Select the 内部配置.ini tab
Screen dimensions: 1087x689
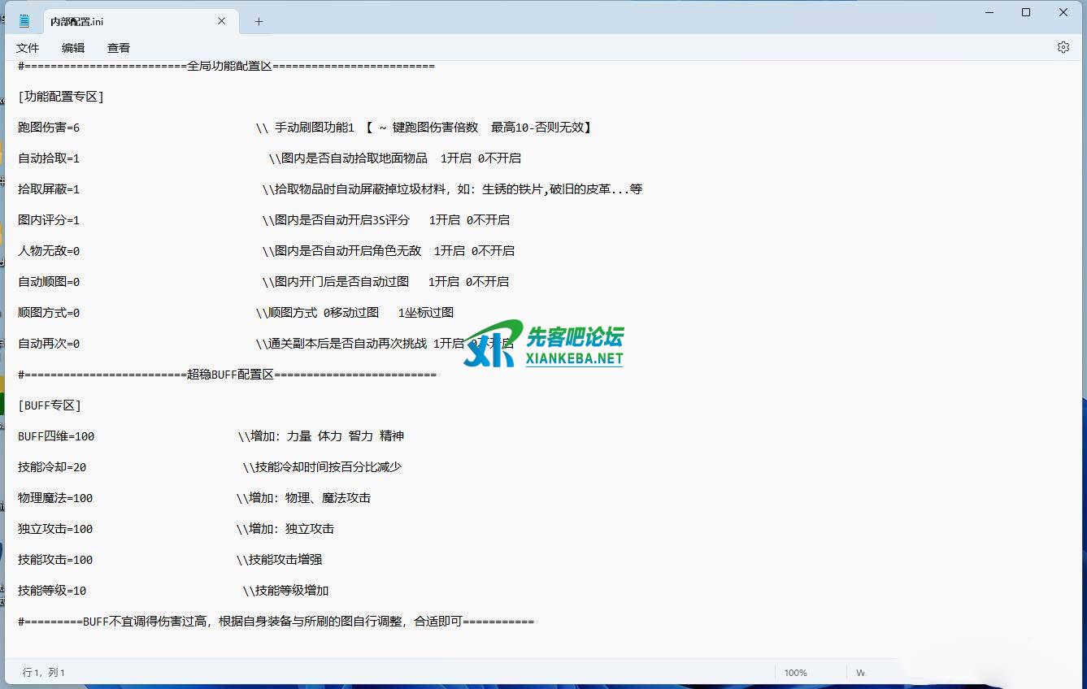[x=122, y=22]
